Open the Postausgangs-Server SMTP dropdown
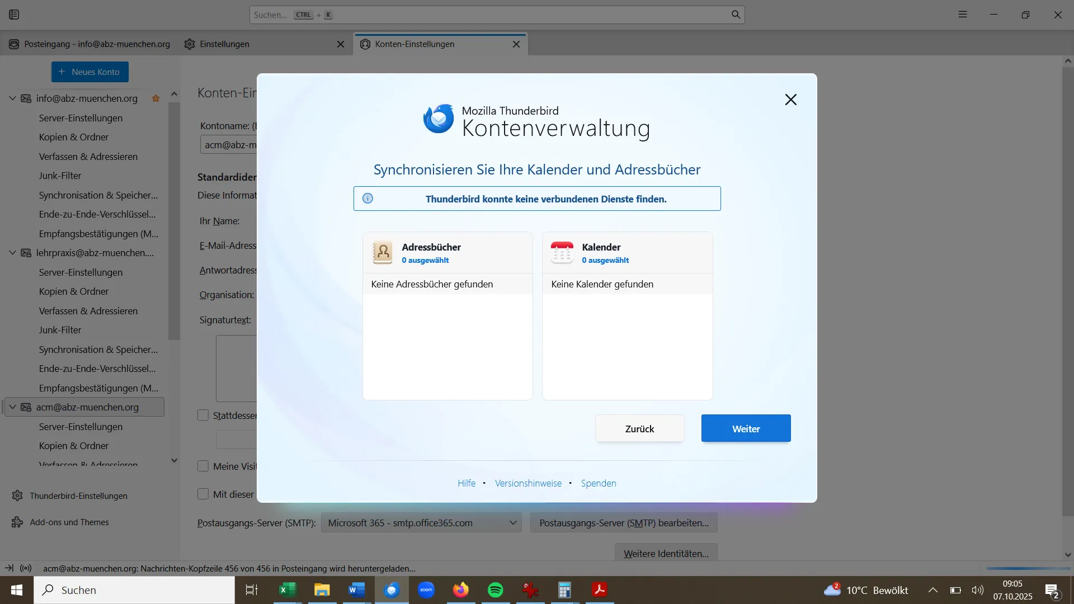Image resolution: width=1074 pixels, height=604 pixels. [x=421, y=523]
